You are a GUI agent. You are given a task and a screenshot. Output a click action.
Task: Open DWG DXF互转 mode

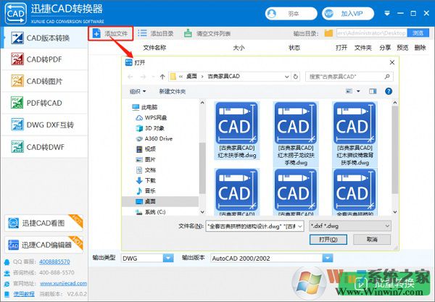point(44,125)
